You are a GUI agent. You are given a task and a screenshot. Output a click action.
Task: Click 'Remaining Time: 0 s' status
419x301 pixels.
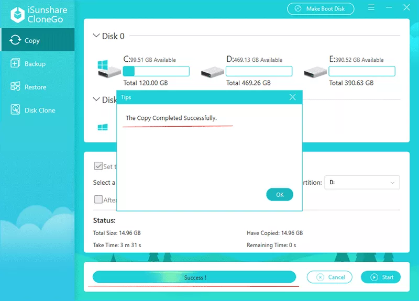pos(271,245)
